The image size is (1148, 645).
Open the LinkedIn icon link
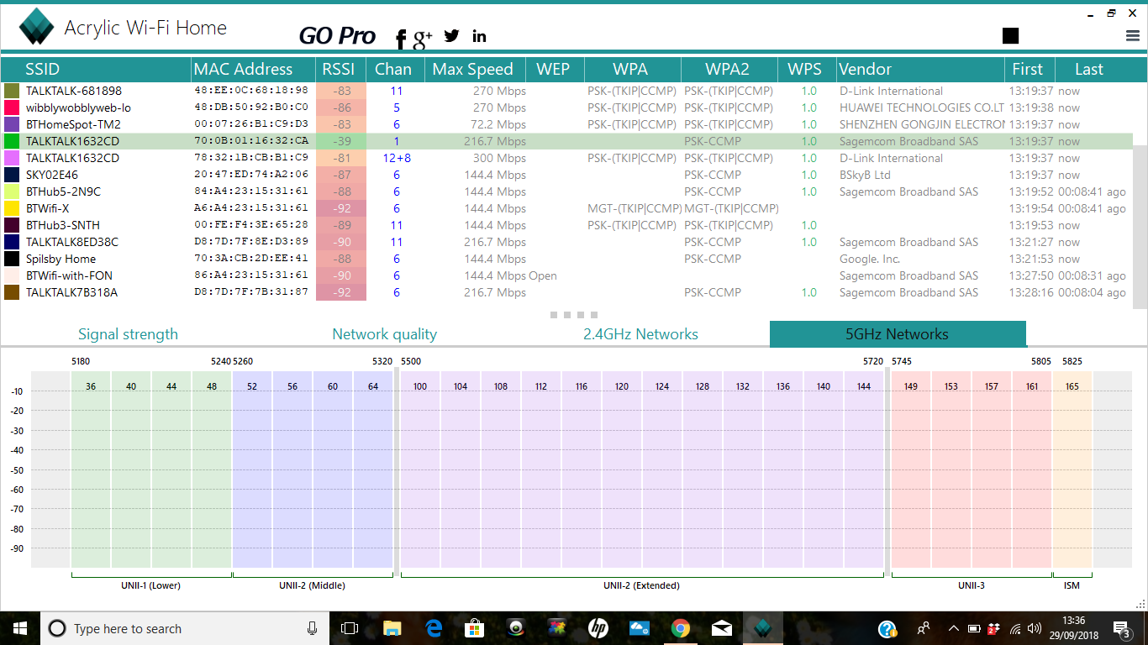coord(479,36)
